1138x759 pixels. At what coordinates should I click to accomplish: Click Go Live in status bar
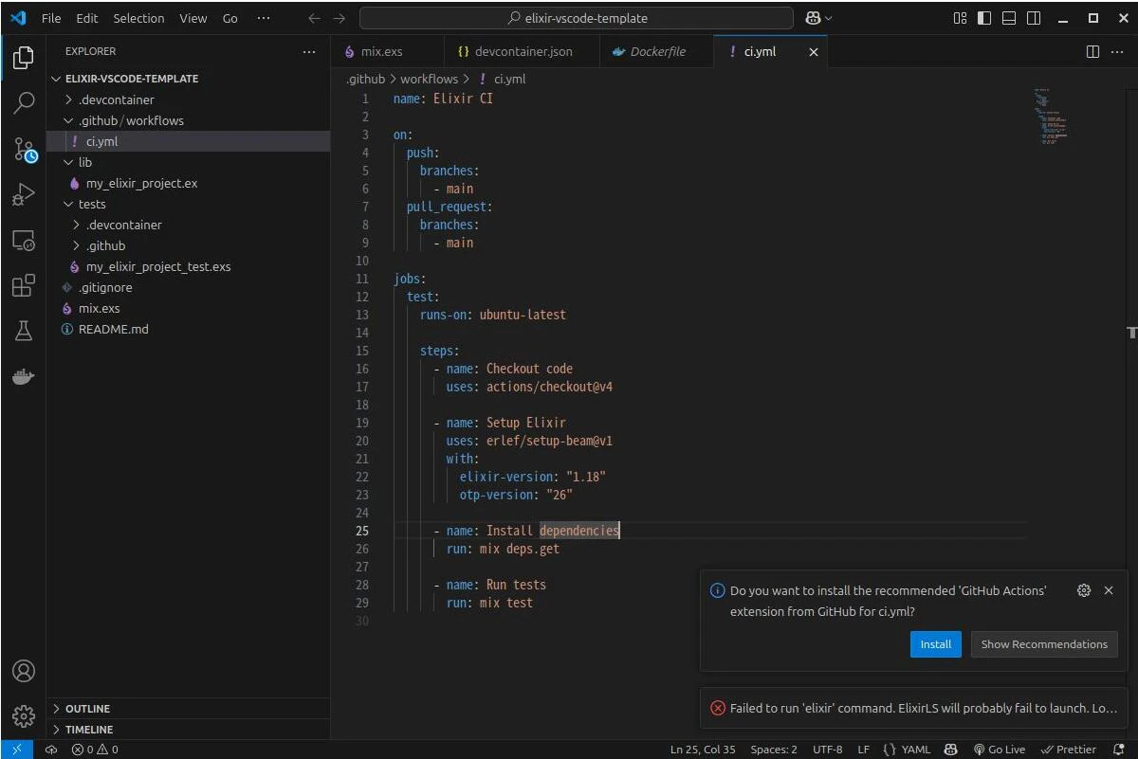1000,750
